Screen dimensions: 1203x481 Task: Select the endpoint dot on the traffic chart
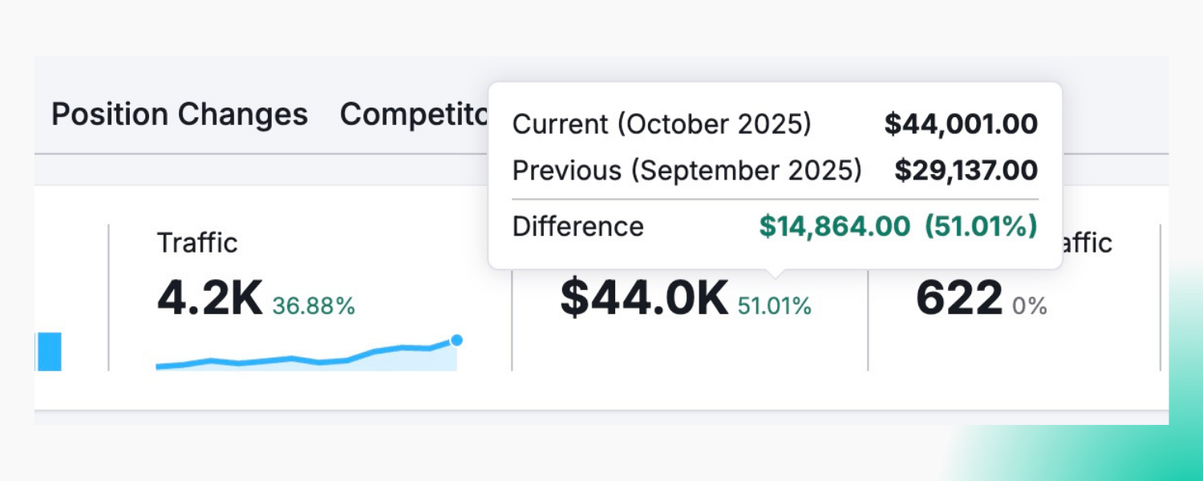(456, 341)
